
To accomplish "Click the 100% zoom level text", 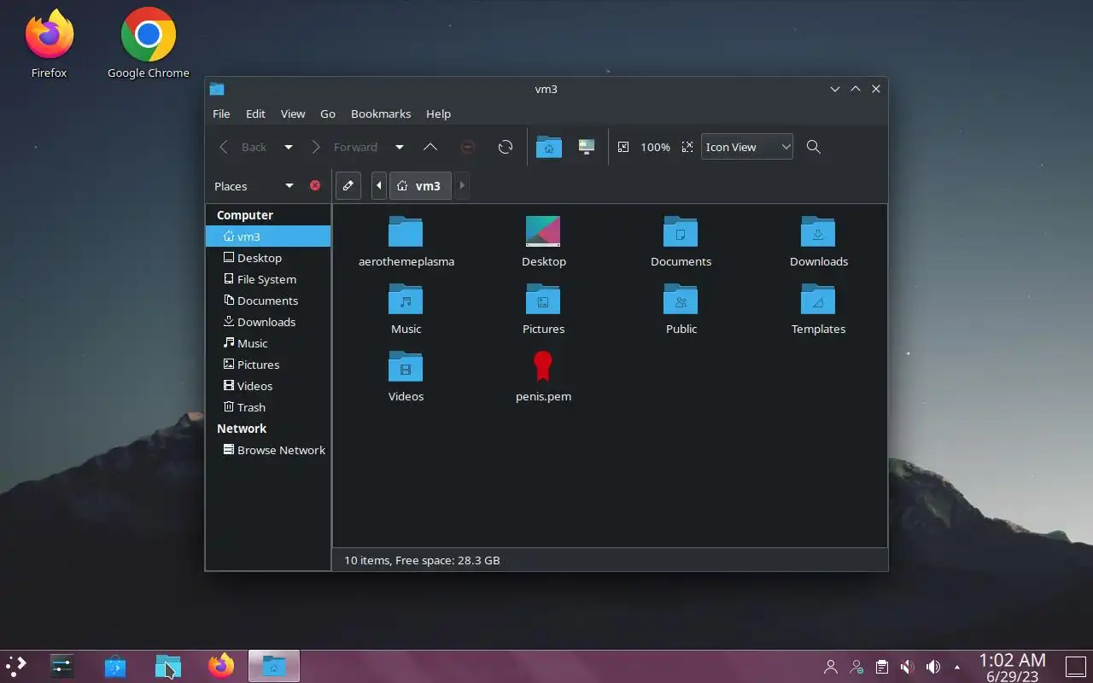I will point(655,147).
